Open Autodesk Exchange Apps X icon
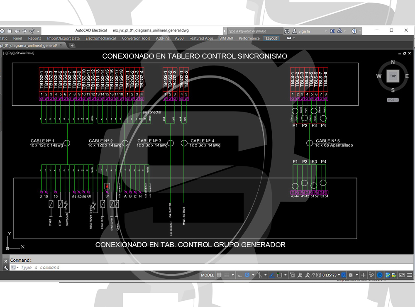 click(x=332, y=31)
